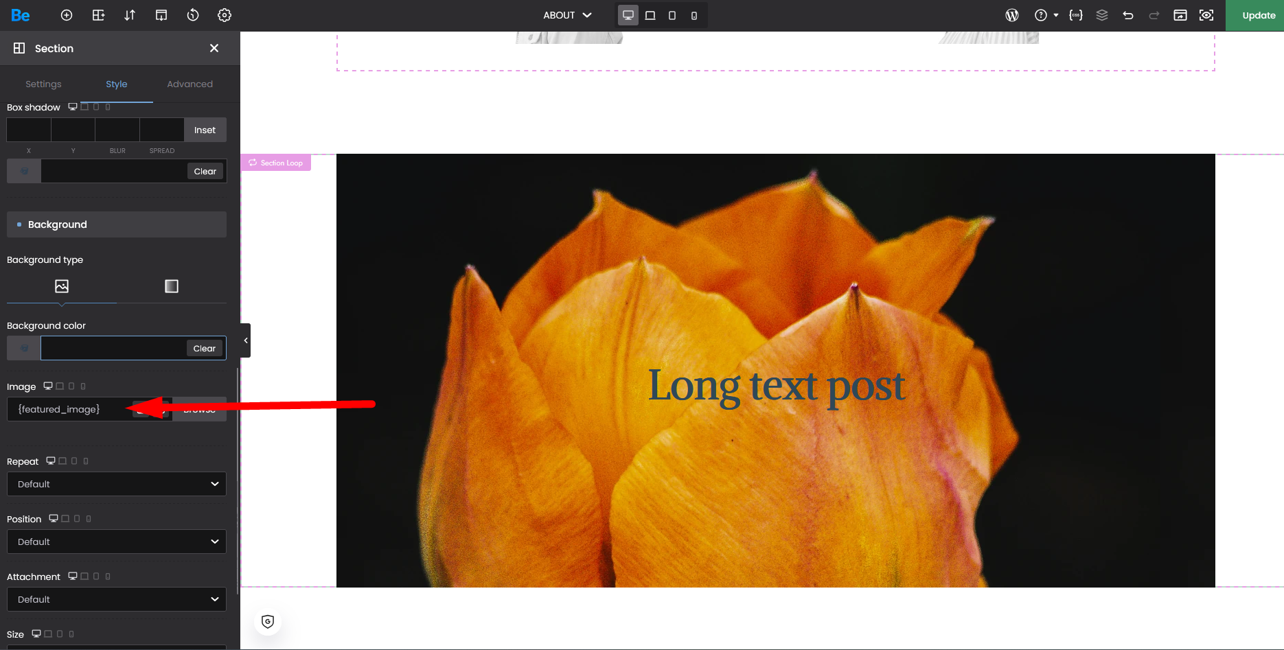Switch to desktop device view
This screenshot has height=650, width=1284.
[628, 15]
